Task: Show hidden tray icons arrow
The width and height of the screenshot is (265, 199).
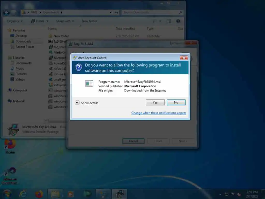Action: 220,194
